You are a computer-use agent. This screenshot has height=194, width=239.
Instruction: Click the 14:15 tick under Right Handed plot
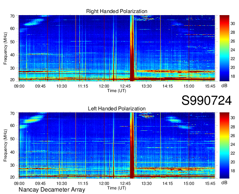[168, 86]
